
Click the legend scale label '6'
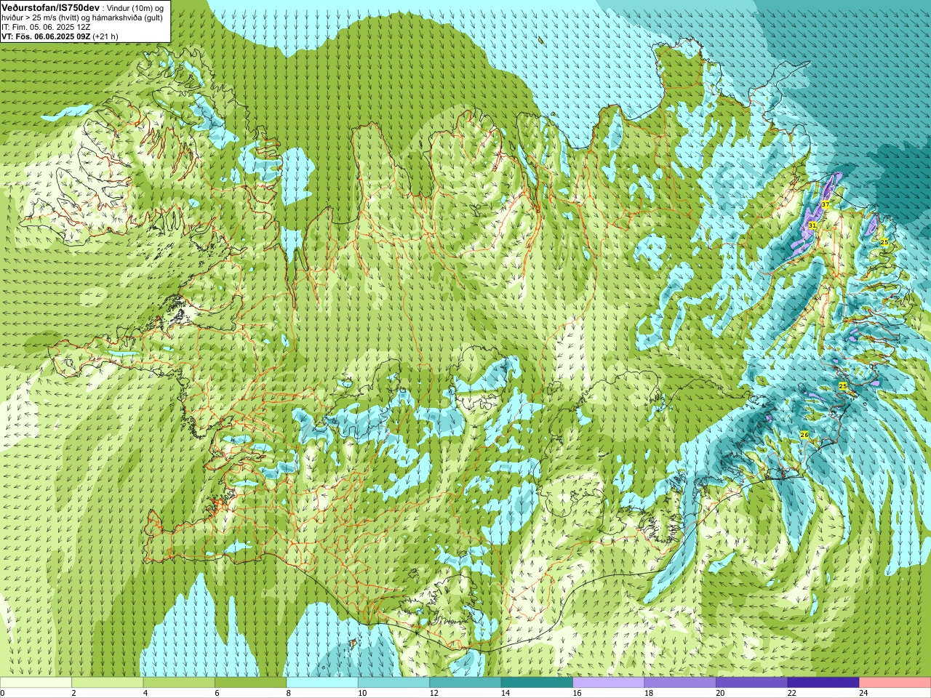[217, 693]
